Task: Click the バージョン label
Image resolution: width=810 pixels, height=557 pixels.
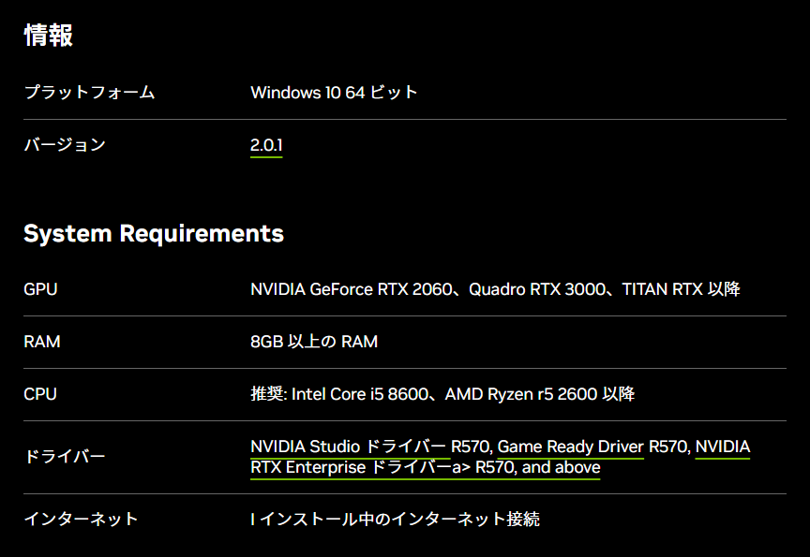Action: 65,145
